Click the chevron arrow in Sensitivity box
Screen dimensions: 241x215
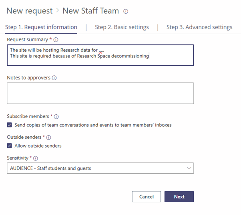pos(189,168)
